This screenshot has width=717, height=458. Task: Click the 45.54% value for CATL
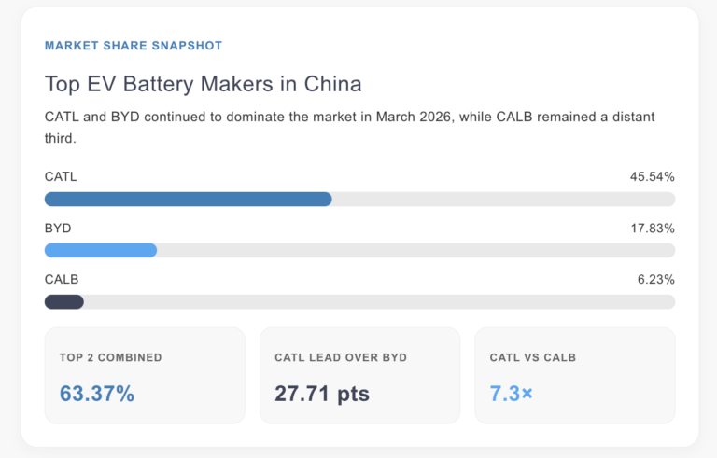tap(652, 176)
